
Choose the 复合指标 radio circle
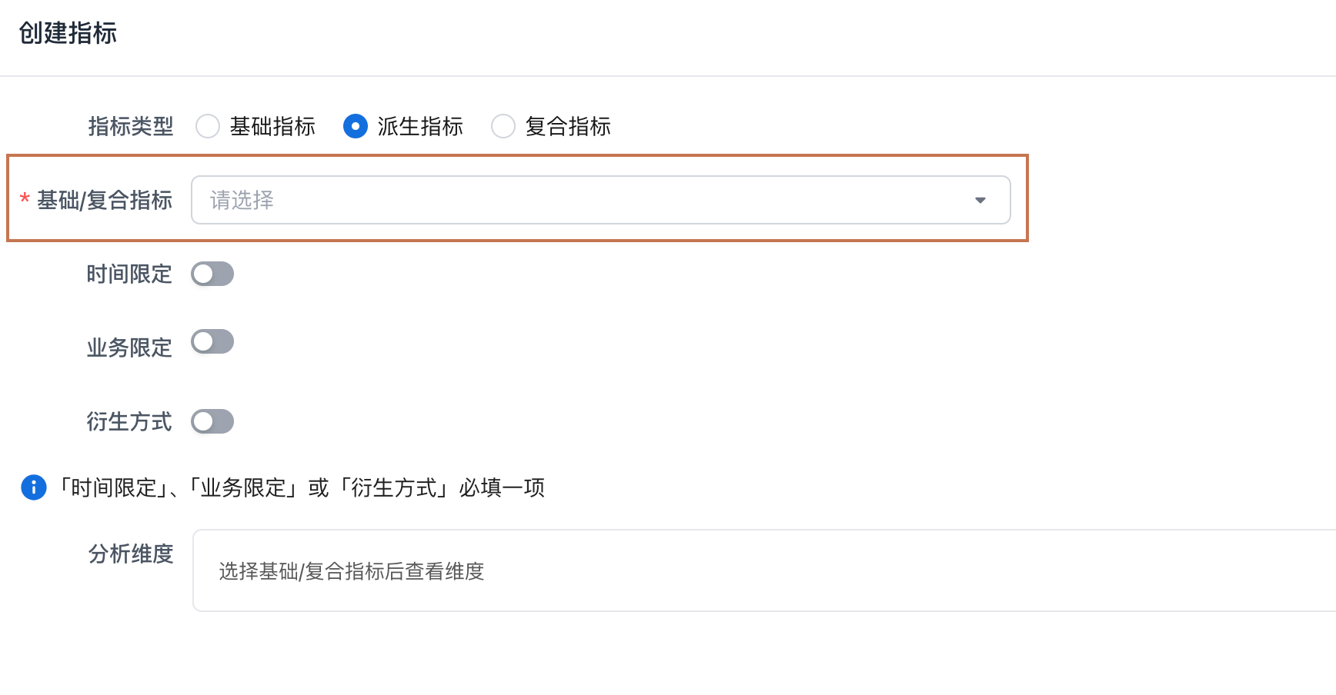click(503, 126)
